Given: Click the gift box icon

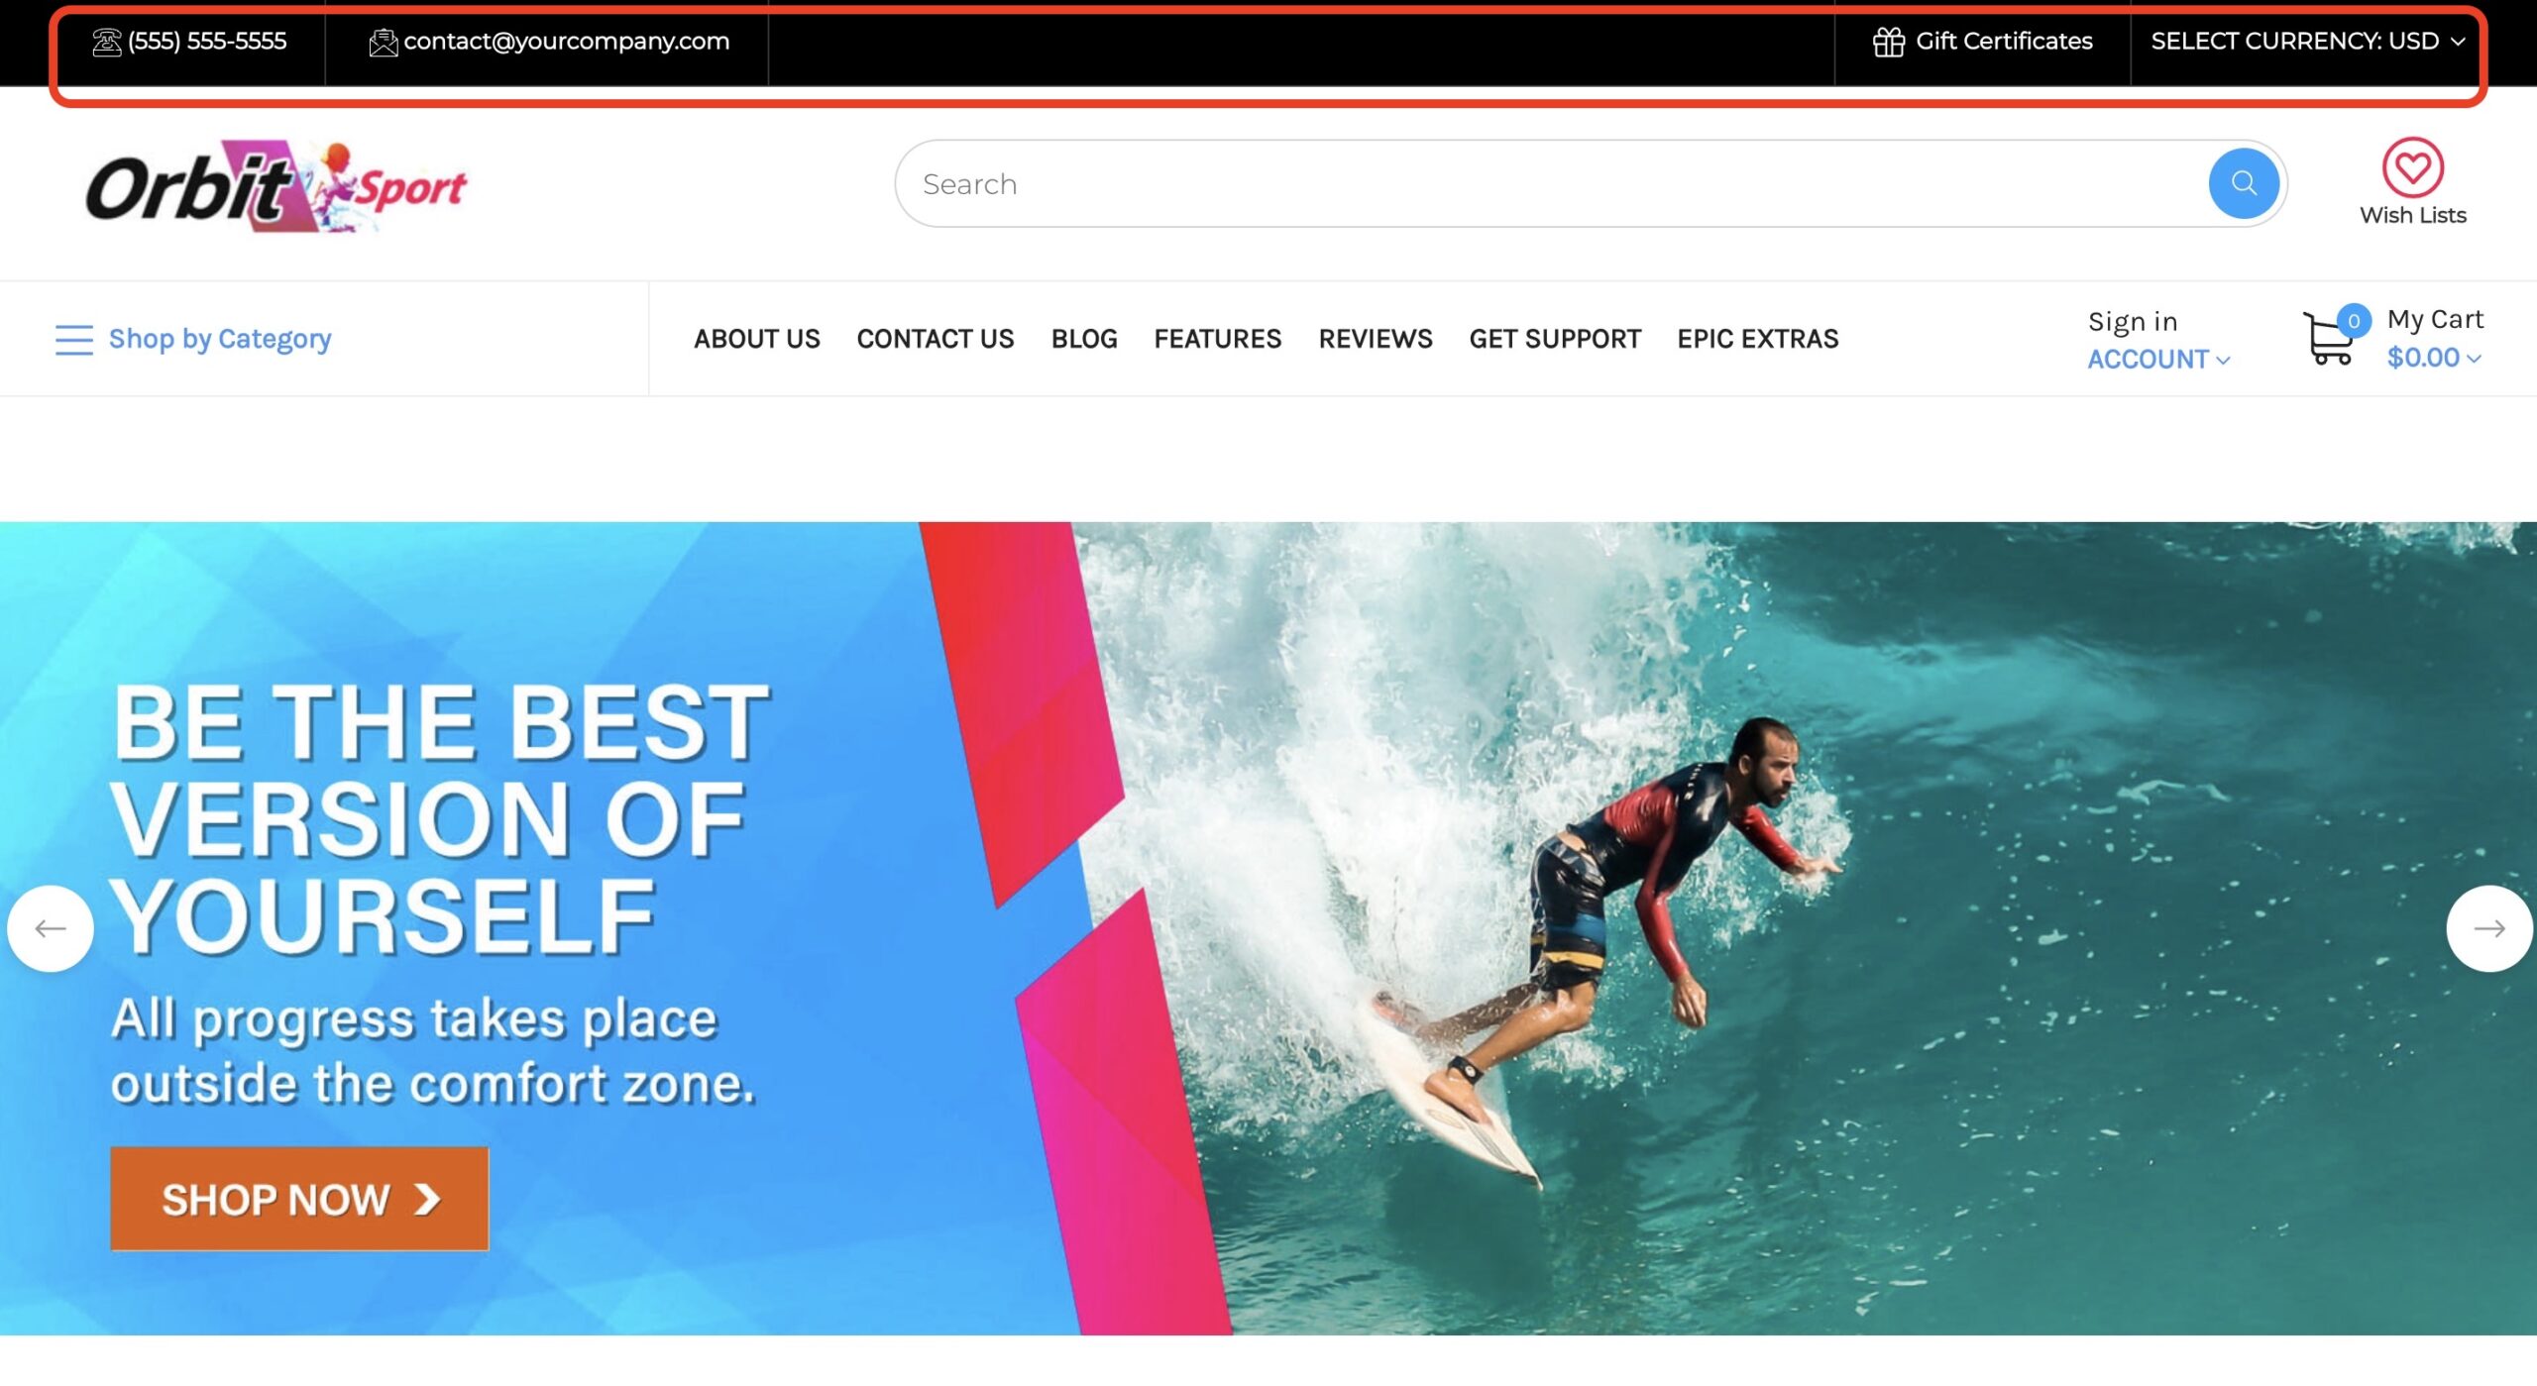Looking at the screenshot, I should [x=1888, y=42].
